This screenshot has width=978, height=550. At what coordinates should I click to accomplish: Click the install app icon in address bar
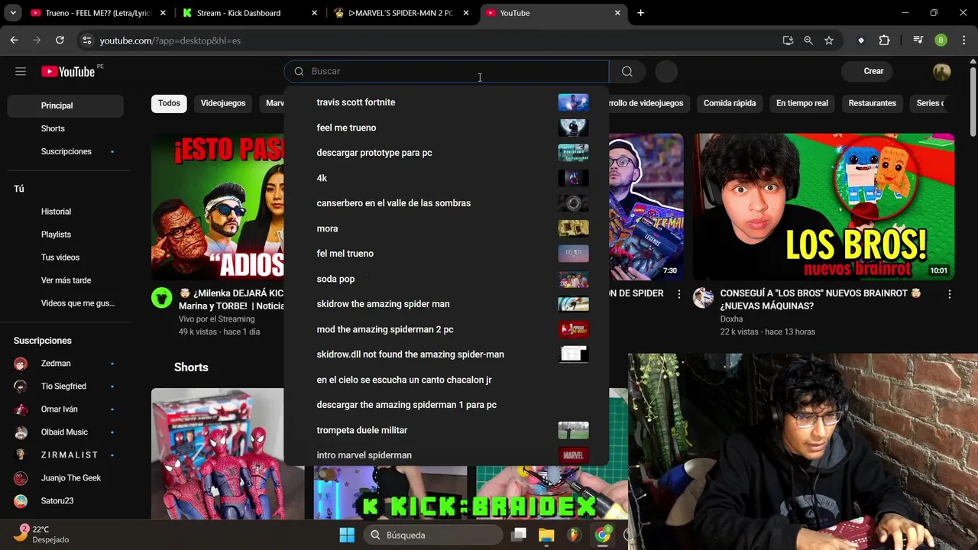pos(788,40)
